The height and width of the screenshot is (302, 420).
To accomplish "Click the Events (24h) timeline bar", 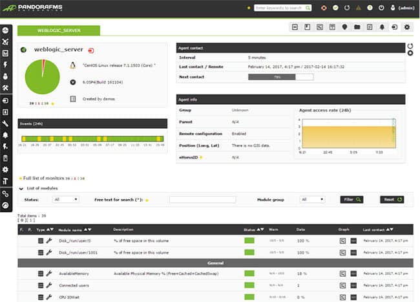I will pos(92,138).
